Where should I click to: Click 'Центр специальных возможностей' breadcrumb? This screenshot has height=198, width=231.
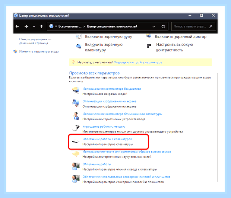click(112, 26)
